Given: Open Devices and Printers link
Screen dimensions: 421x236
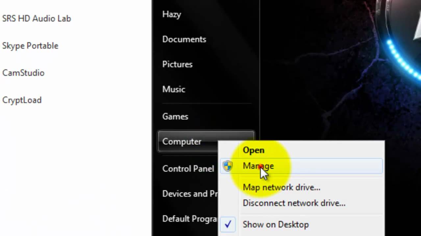Looking at the screenshot, I should pyautogui.click(x=190, y=194).
